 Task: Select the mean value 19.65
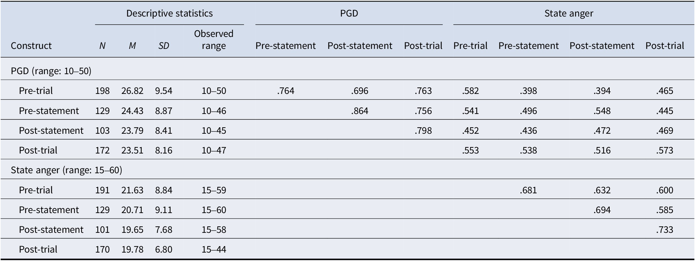132,230
